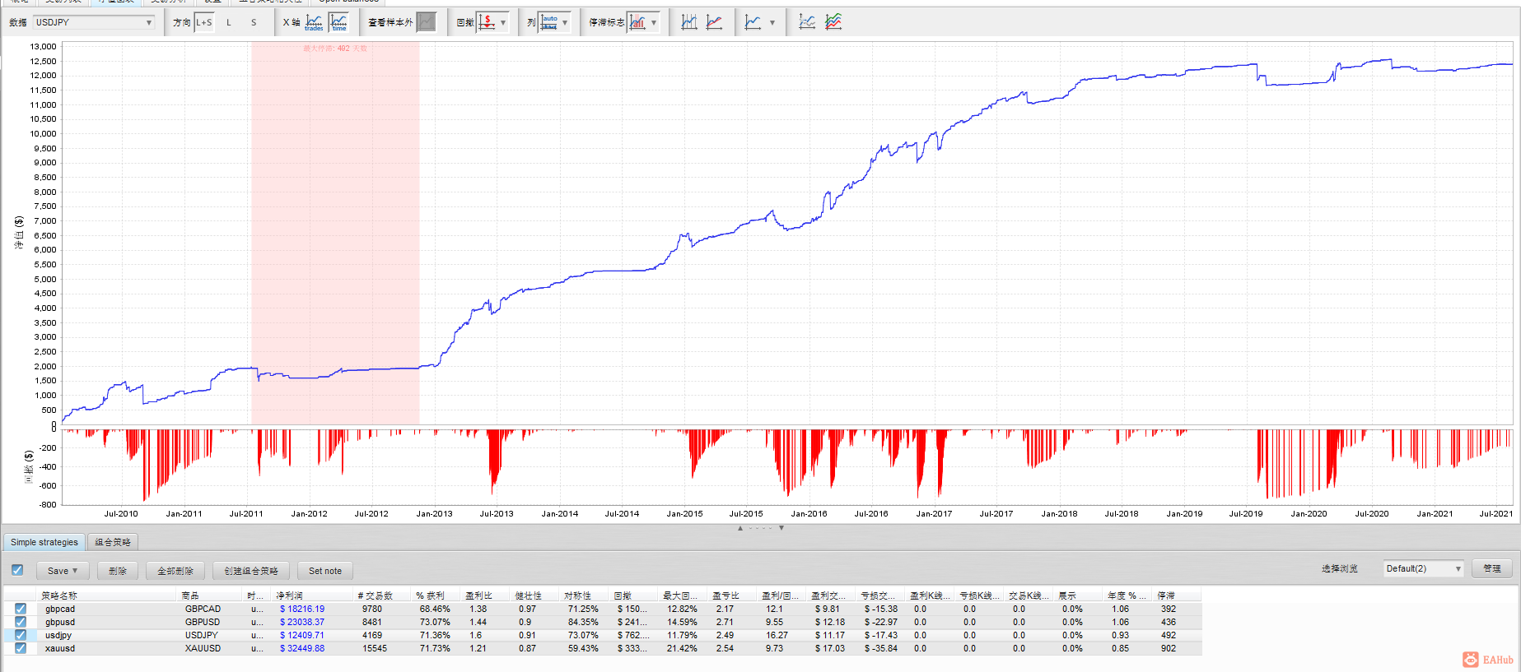Sort by 商品 column header

210,596
